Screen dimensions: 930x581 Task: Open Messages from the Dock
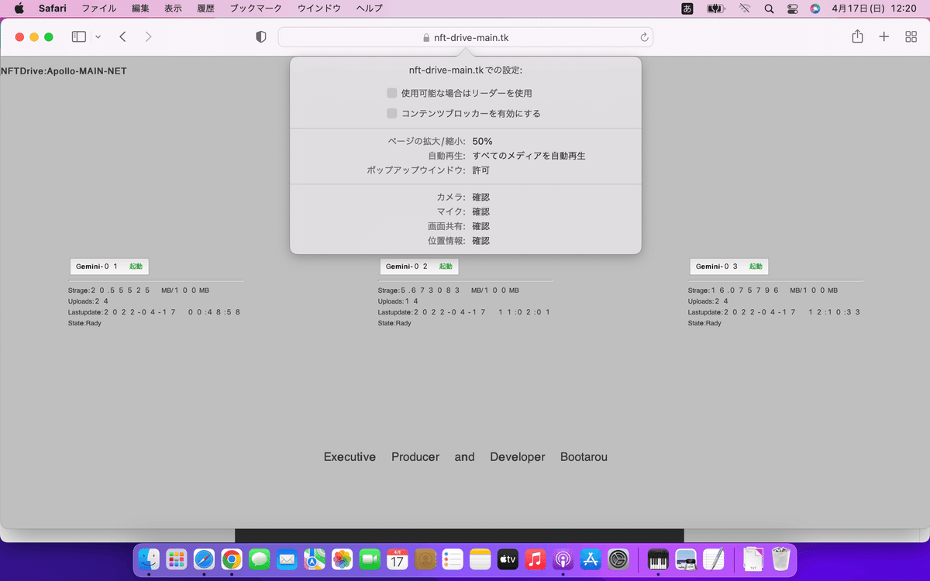(260, 559)
